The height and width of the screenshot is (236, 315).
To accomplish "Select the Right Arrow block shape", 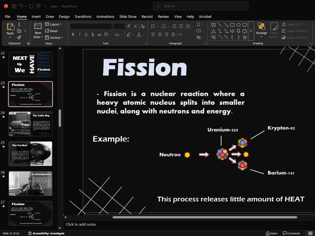I will (x=232, y=31).
